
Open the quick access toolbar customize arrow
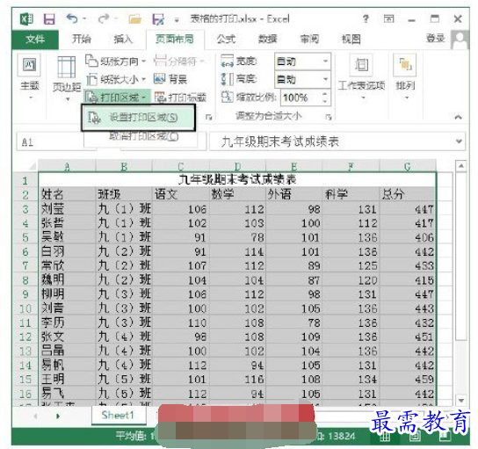(x=177, y=20)
